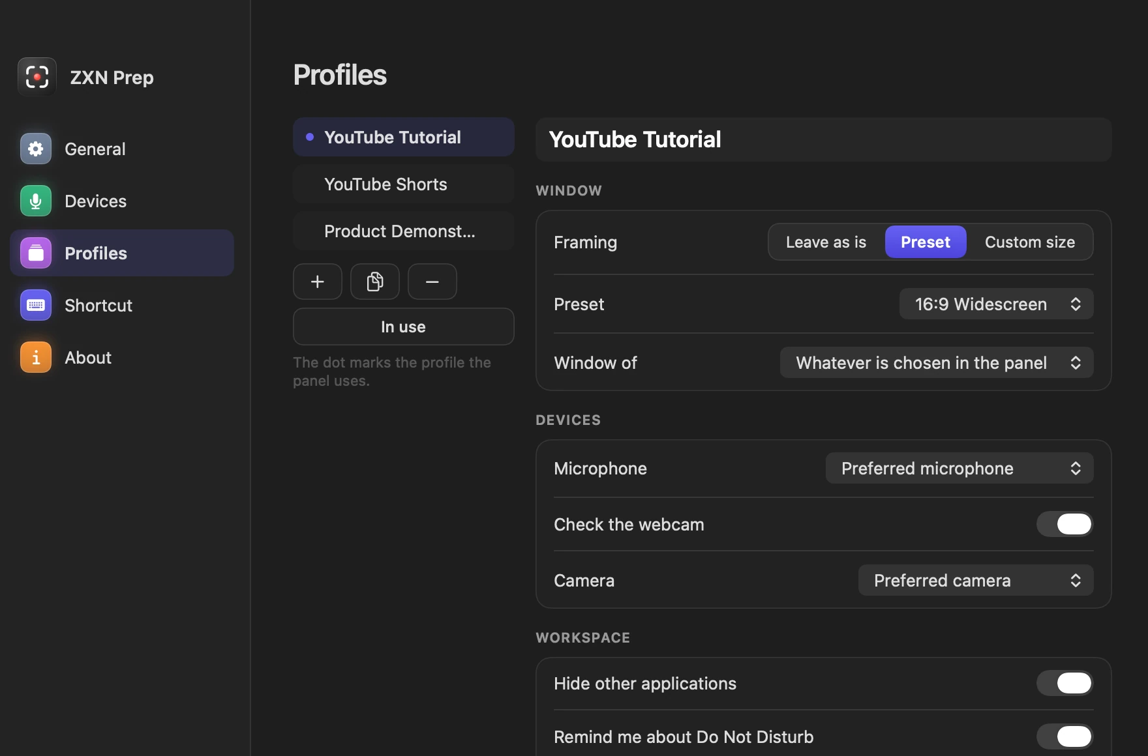Open the 16:9 Widescreen preset dropdown
Image resolution: width=1148 pixels, height=756 pixels.
click(x=996, y=304)
